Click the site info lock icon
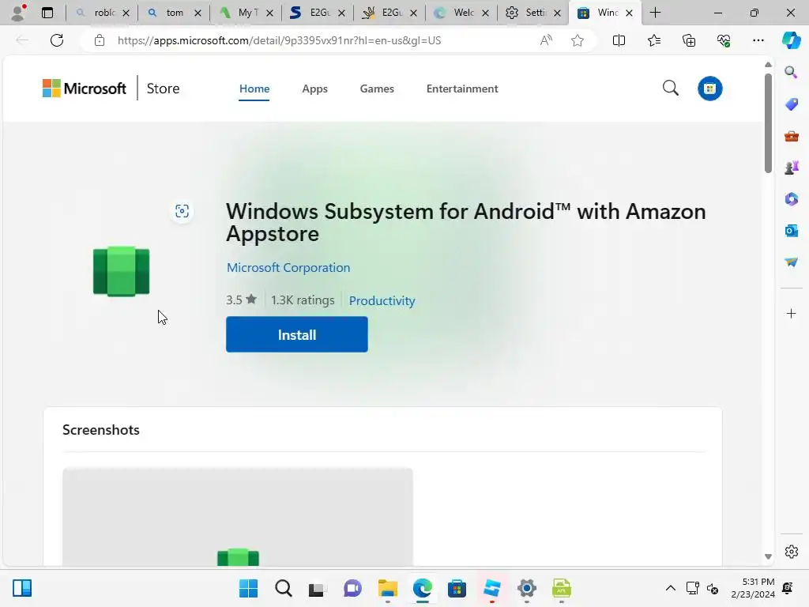The height and width of the screenshot is (607, 809). pyautogui.click(x=100, y=40)
